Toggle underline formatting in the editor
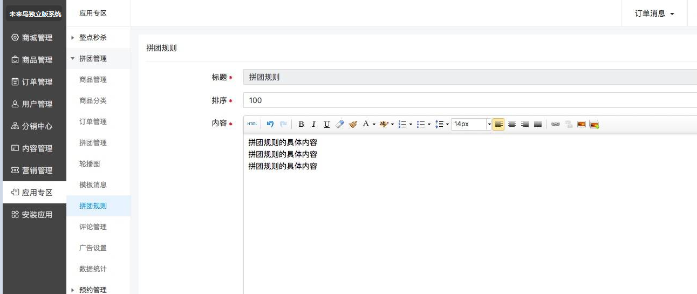The image size is (697, 294). (326, 124)
